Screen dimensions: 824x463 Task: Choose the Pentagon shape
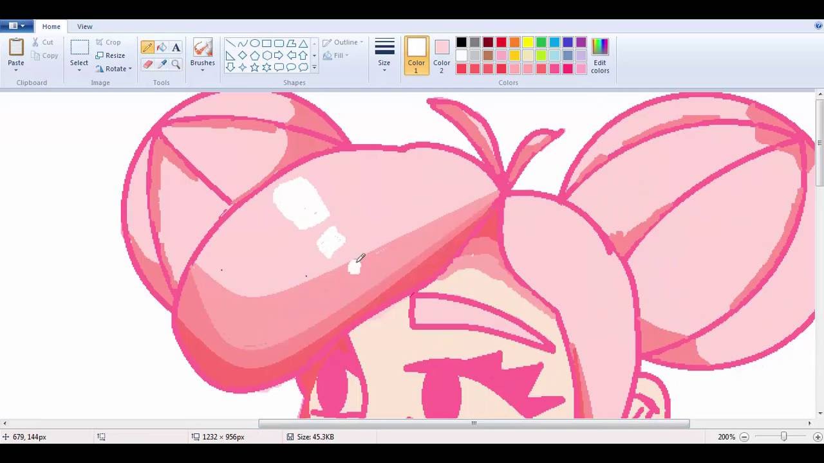tap(255, 55)
